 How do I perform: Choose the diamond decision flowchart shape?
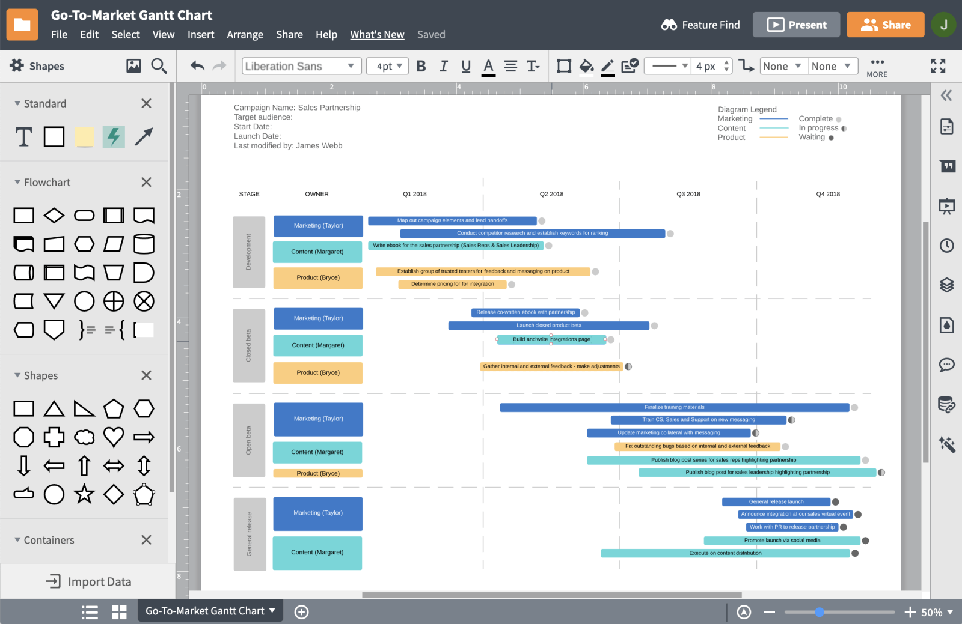(x=54, y=215)
